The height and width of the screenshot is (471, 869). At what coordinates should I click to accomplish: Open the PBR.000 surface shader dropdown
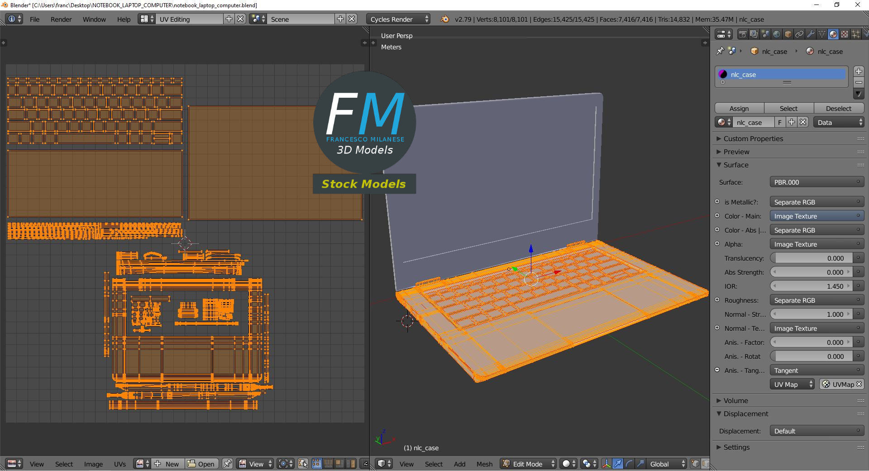(816, 182)
